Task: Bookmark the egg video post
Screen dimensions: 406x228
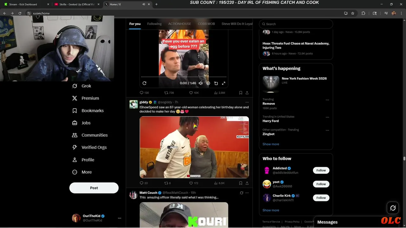Action: (241, 93)
